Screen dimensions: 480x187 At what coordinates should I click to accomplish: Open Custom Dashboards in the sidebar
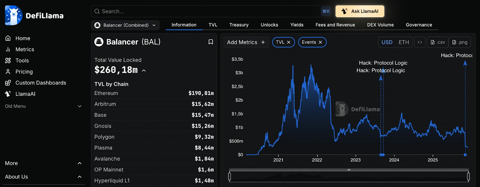pos(41,83)
